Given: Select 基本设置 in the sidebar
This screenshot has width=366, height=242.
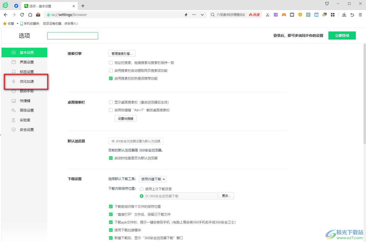Looking at the screenshot, I should coord(24,53).
